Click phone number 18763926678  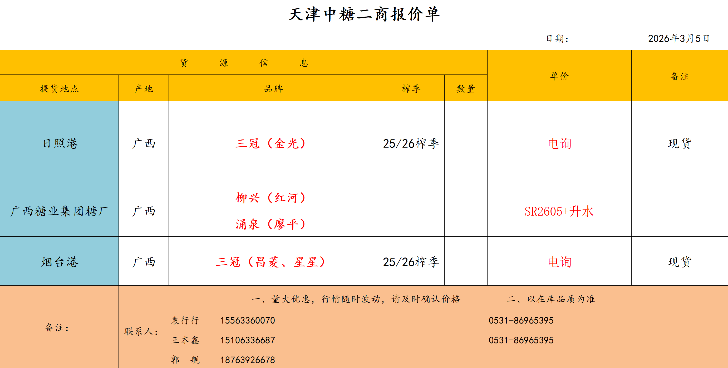[x=248, y=360]
